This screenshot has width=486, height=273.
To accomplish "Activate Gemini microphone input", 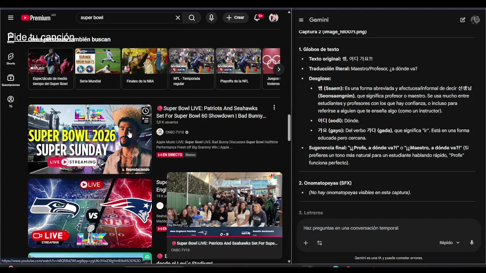I will 472,243.
